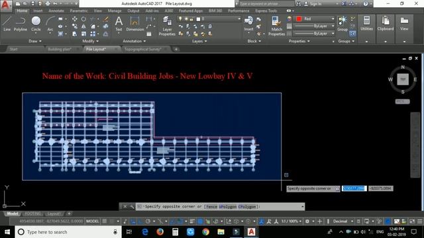This screenshot has width=424, height=238.
Task: Choose the CPolygon option in command line
Action: click(246, 207)
